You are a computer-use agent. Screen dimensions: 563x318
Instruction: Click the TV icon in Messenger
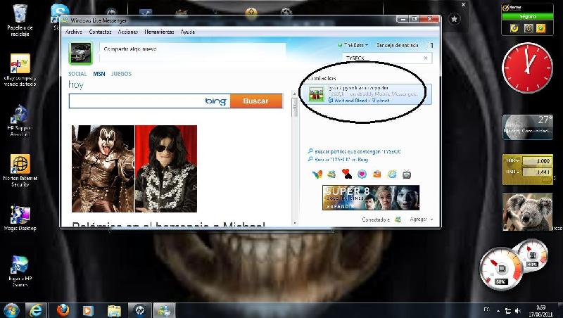pyautogui.click(x=407, y=174)
